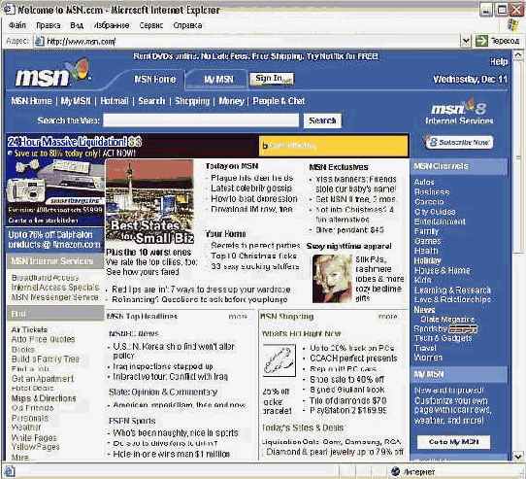Click the yellow banner ad box

click(x=334, y=146)
